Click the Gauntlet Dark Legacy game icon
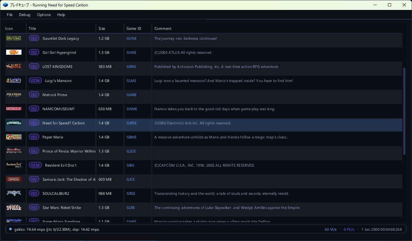Image resolution: width=412 pixels, height=241 pixels. tap(14, 38)
